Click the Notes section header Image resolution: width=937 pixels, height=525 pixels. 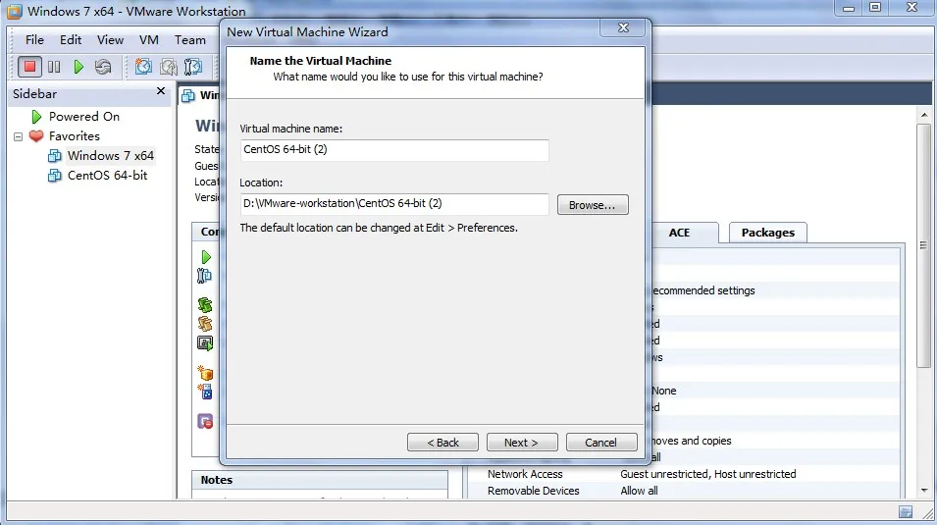pyautogui.click(x=320, y=480)
